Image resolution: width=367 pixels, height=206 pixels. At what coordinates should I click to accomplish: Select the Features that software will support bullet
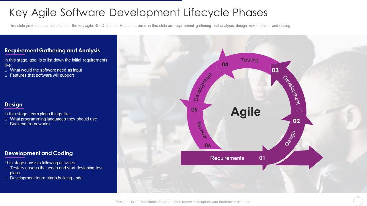pyautogui.click(x=42, y=75)
